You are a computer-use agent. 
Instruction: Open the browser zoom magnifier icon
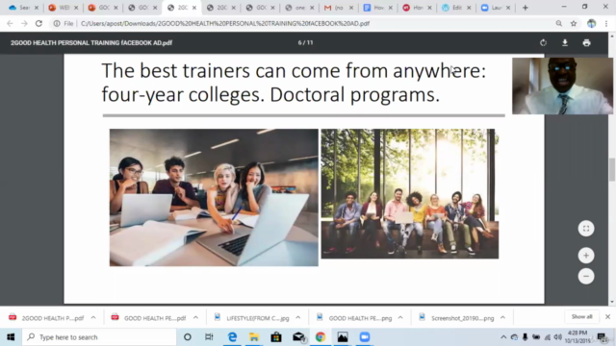click(558, 23)
